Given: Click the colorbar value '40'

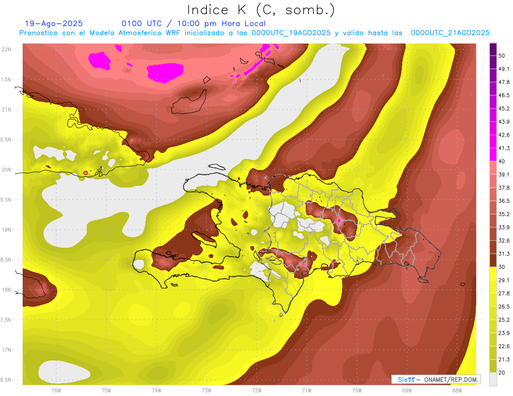Looking at the screenshot, I should (x=502, y=161).
